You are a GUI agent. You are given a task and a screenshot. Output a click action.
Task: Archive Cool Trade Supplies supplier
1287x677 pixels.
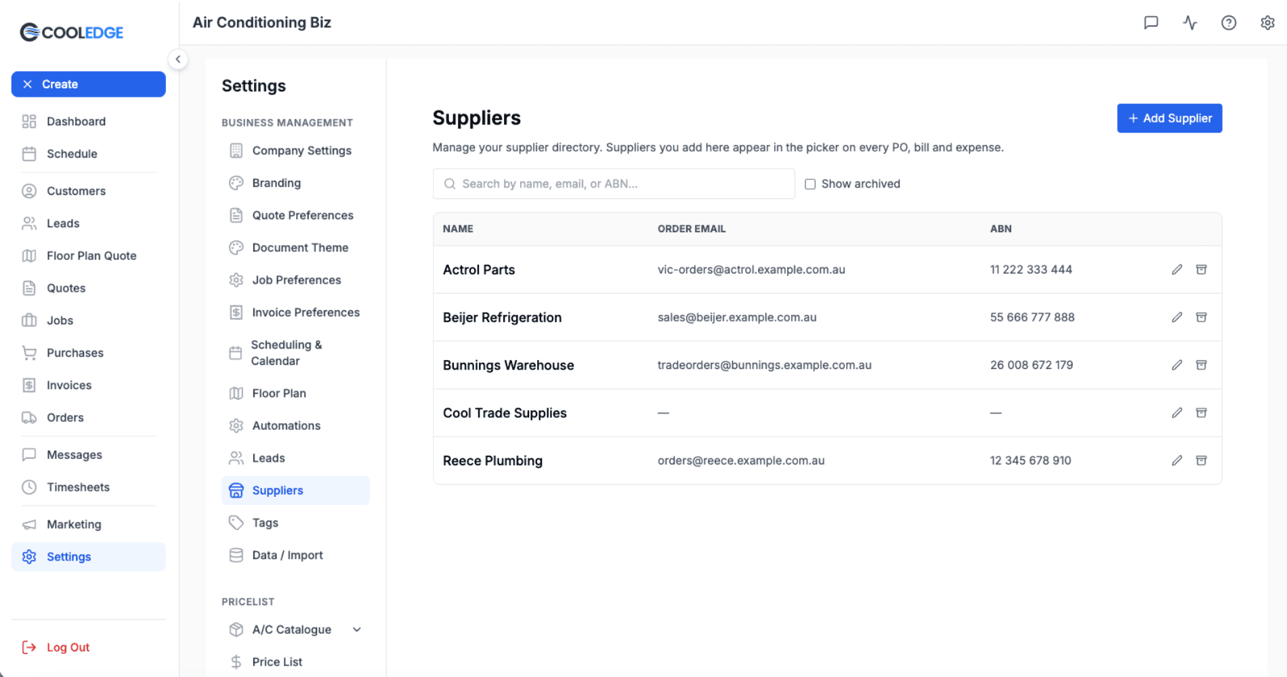click(x=1201, y=412)
